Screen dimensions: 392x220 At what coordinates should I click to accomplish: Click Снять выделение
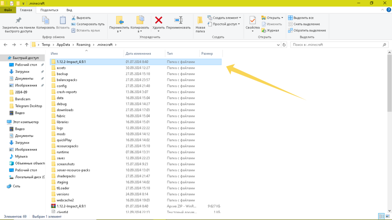(x=304, y=24)
